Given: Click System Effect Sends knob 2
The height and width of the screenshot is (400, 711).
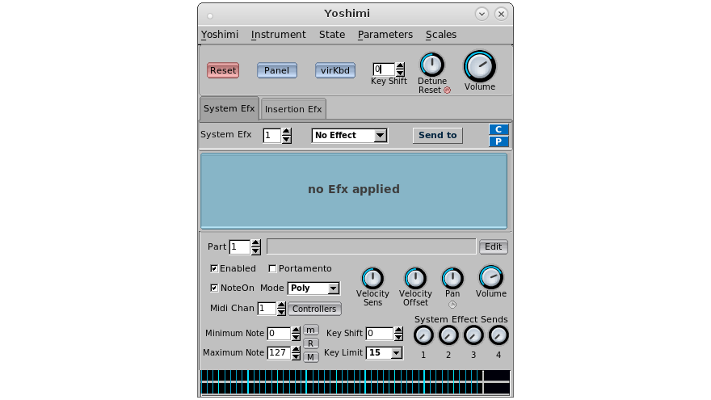Looking at the screenshot, I should click(448, 336).
